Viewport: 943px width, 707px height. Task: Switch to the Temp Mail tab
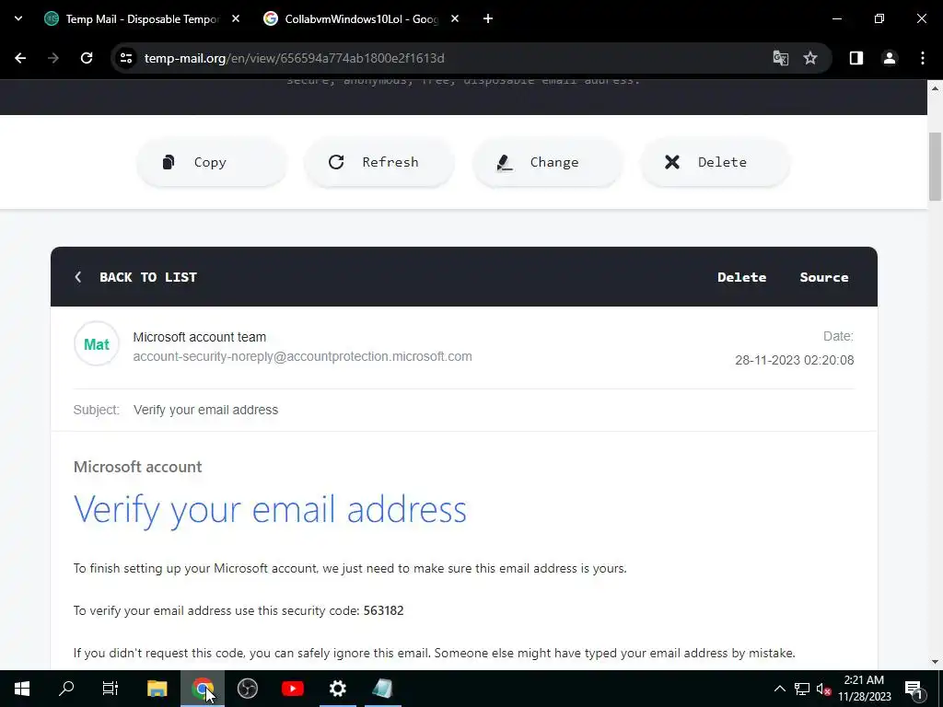point(142,19)
